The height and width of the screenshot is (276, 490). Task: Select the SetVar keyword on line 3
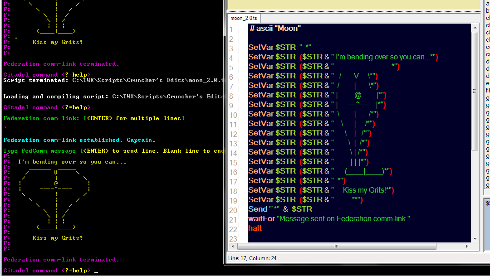click(x=261, y=47)
